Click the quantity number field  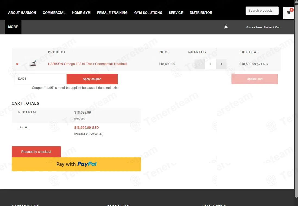point(210,64)
